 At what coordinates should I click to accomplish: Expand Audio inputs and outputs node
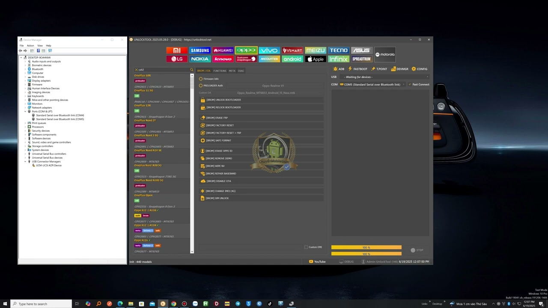click(x=25, y=62)
